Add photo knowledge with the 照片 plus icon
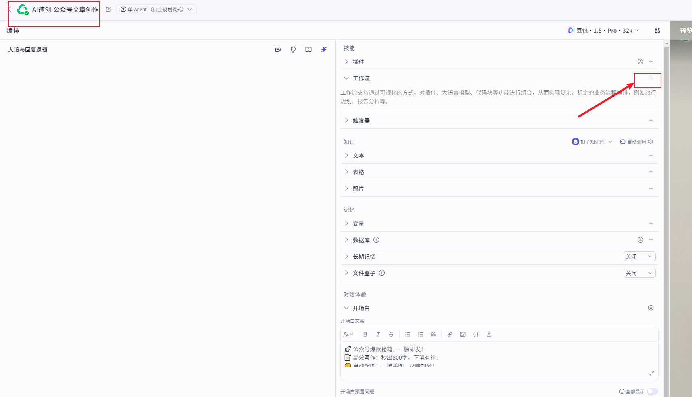Viewport: 692px width, 397px height. pyautogui.click(x=651, y=188)
